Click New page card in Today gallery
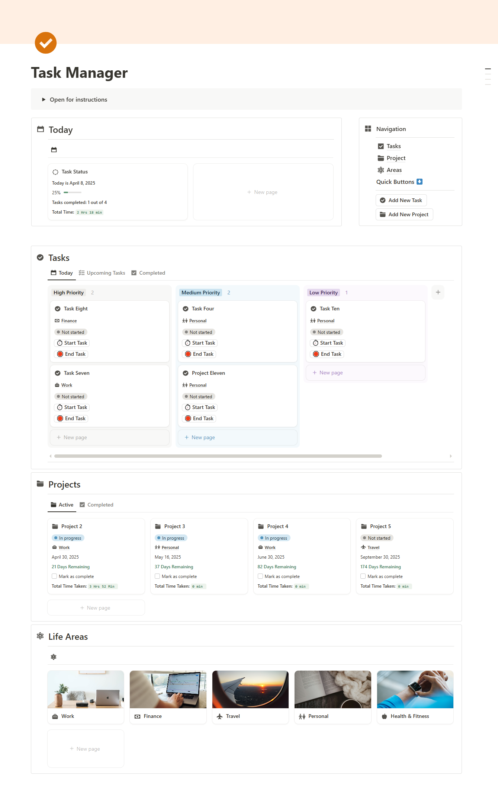498x789 pixels. click(x=263, y=192)
